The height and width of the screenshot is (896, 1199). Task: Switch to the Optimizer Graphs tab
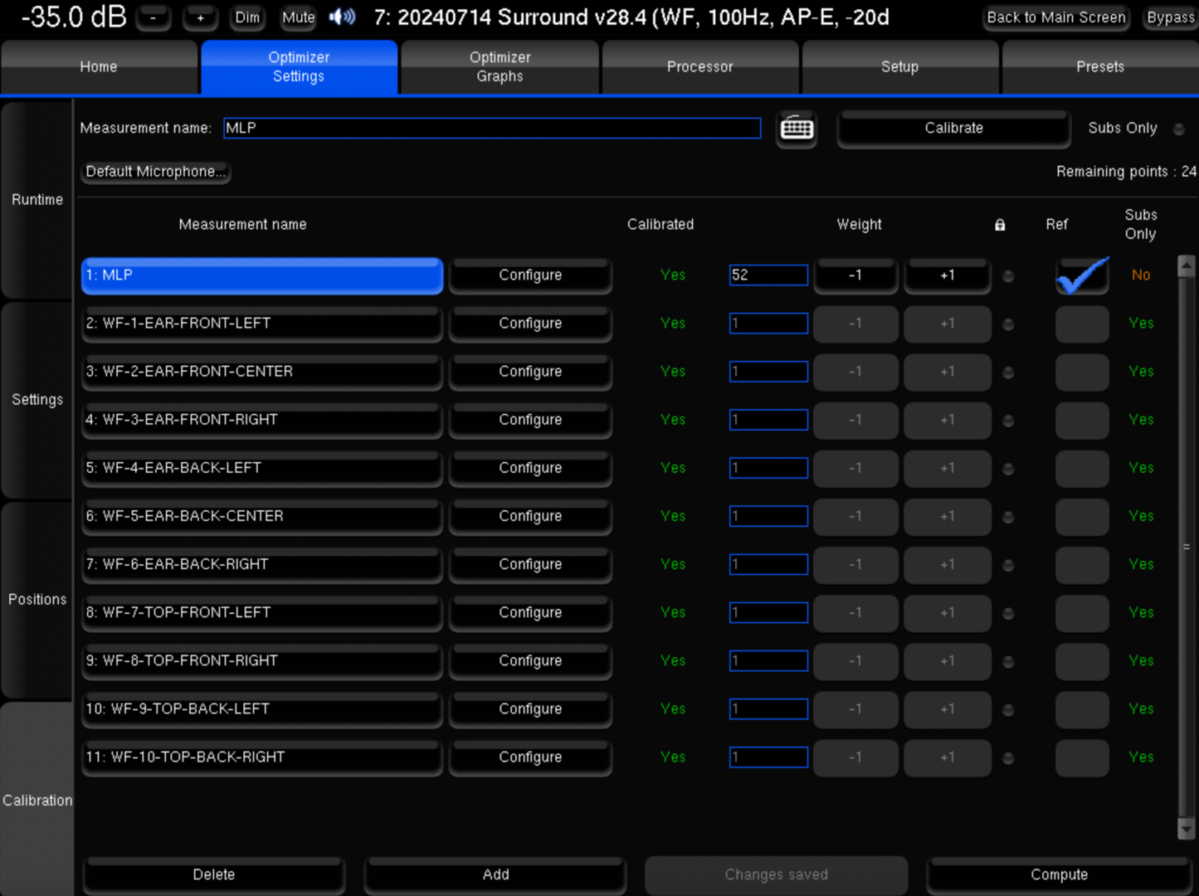[500, 66]
